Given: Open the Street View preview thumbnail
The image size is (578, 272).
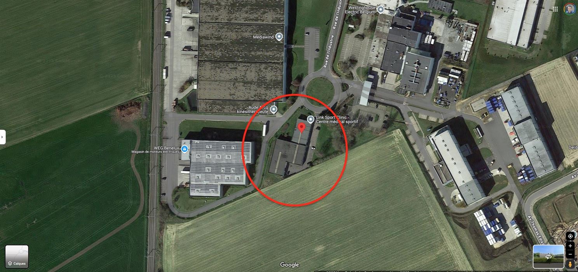Looking at the screenshot, I should pos(548,256).
